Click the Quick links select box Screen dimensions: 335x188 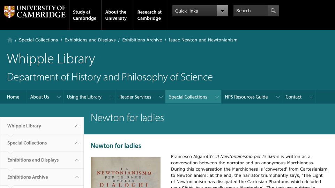(200, 11)
